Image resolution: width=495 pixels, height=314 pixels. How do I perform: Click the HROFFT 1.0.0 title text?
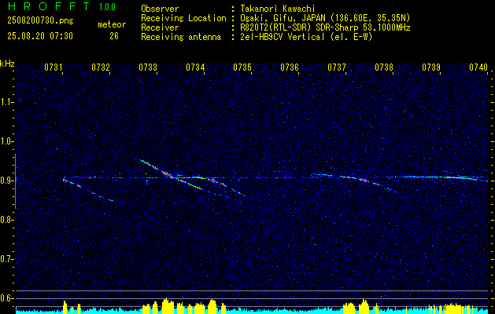62,6
